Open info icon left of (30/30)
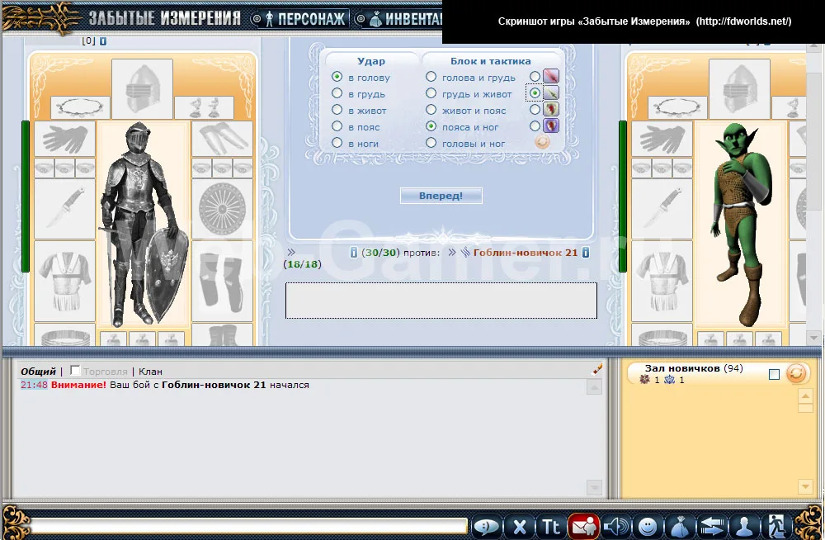 (x=354, y=253)
